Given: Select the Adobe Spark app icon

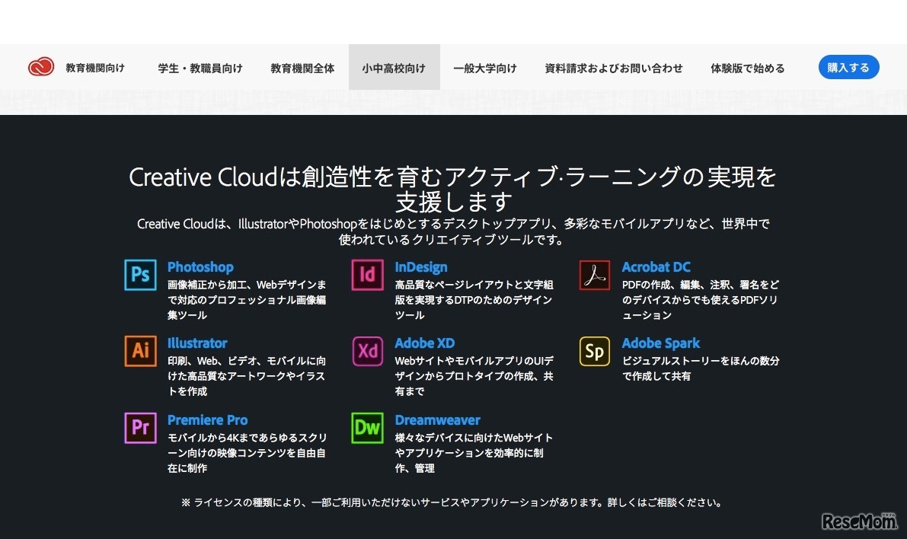Looking at the screenshot, I should (x=594, y=352).
